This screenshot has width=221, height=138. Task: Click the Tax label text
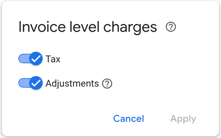[x=53, y=59]
